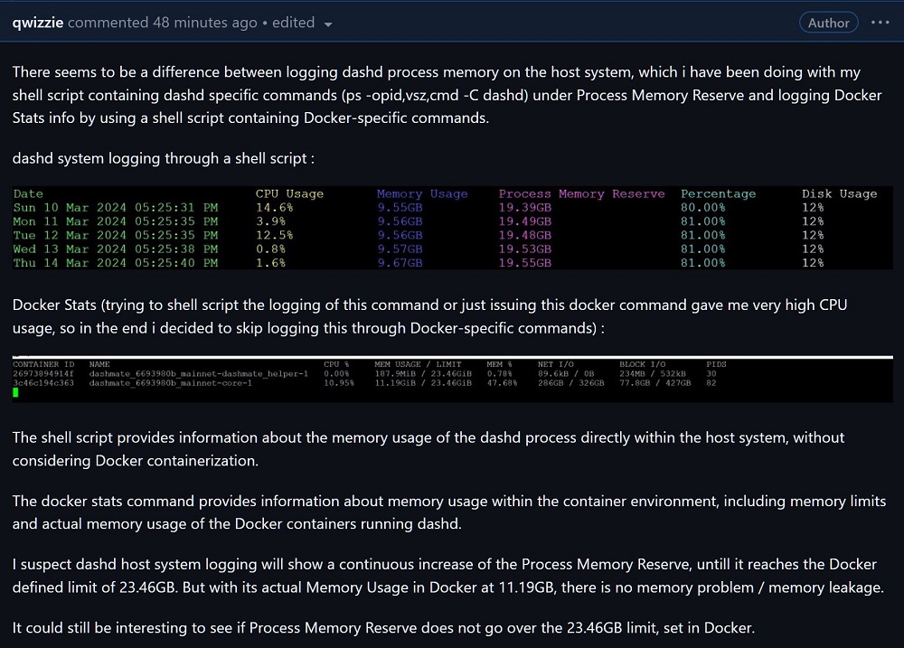Click the '9.67GB' memory usage value
Viewport: 904px width, 648px height.
pos(400,263)
